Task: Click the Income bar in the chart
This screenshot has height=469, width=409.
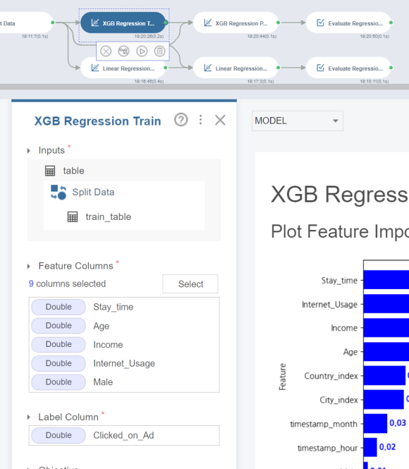Action: (386, 328)
